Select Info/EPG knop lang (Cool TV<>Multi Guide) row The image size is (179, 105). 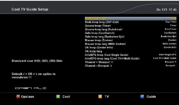(131, 58)
